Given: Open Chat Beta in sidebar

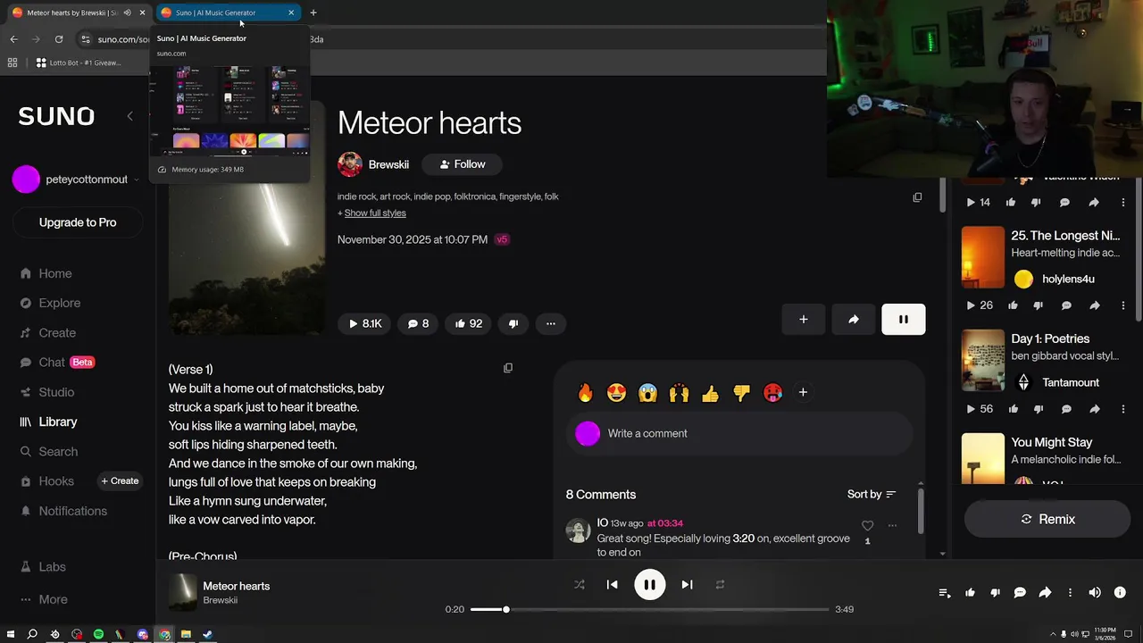Looking at the screenshot, I should coord(57,363).
